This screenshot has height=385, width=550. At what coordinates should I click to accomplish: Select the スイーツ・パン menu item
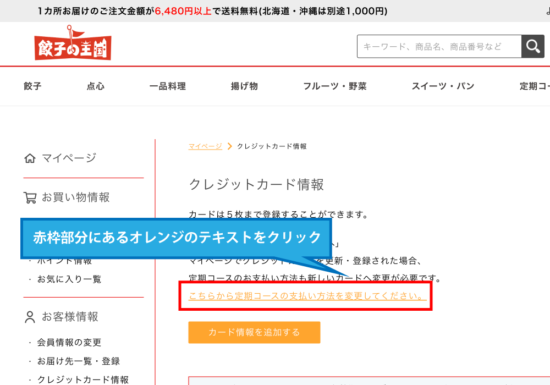tap(443, 86)
